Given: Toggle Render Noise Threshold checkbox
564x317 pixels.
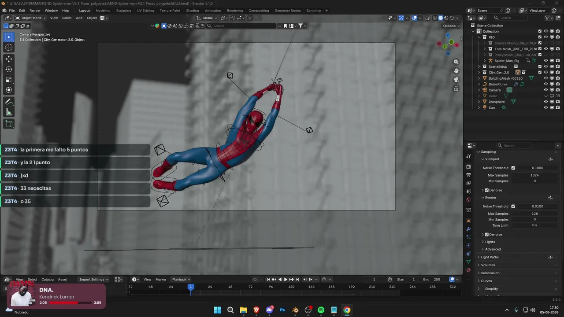Looking at the screenshot, I should (513, 206).
